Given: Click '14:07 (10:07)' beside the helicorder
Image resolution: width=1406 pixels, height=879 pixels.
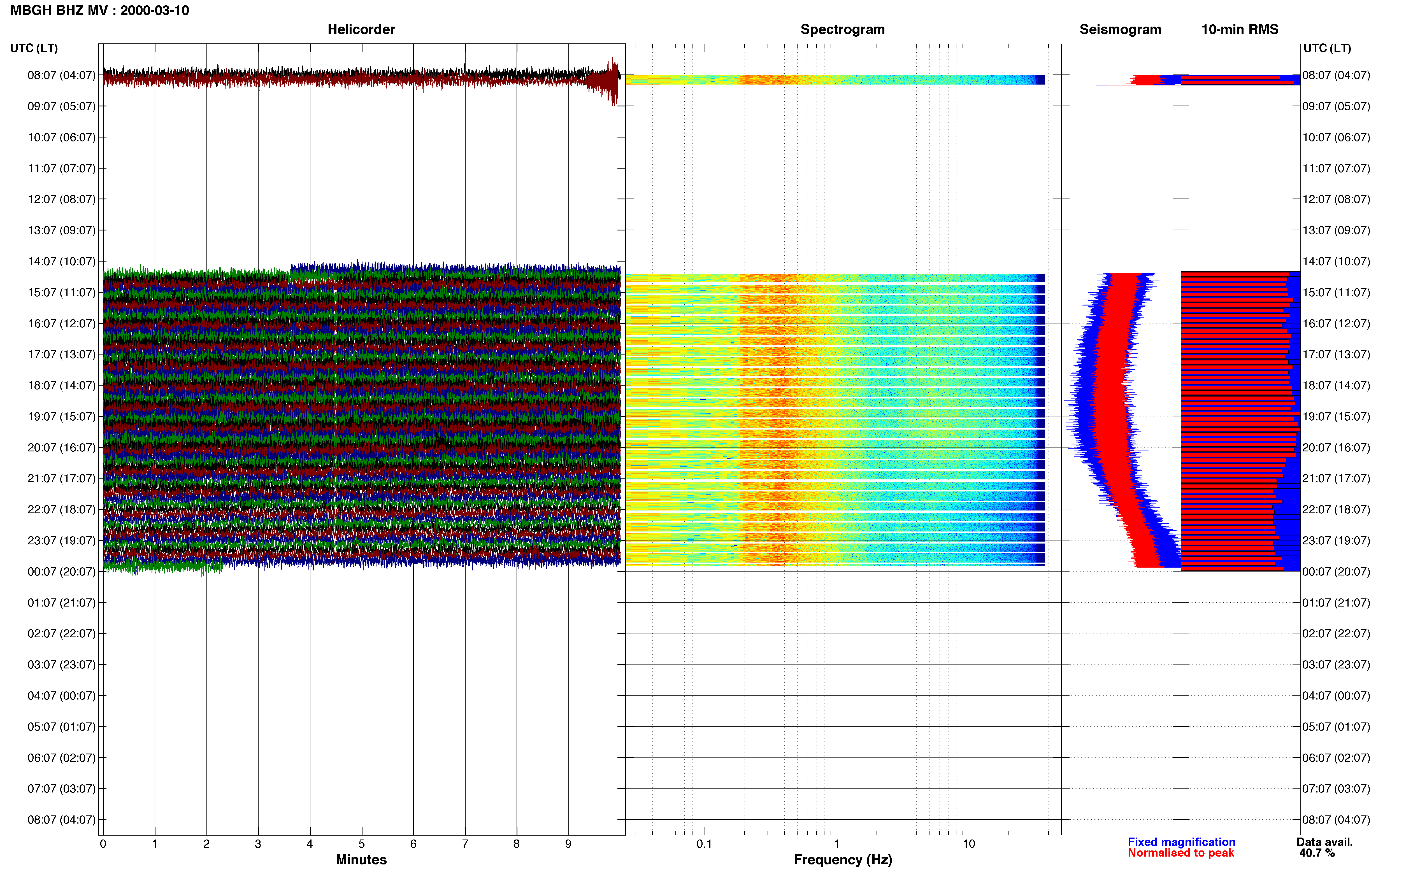Looking at the screenshot, I should coord(61,262).
